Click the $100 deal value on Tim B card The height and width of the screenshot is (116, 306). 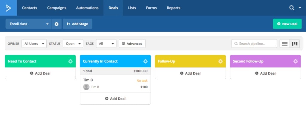click(x=144, y=87)
